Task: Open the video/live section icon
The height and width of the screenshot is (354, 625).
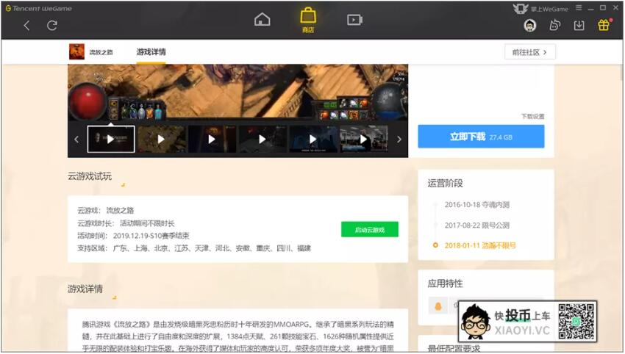Action: pos(354,20)
